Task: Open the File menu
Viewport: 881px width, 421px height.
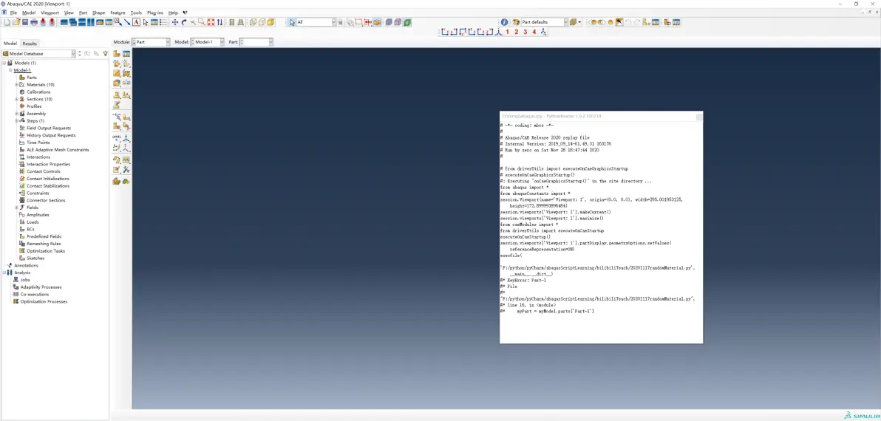Action: click(13, 13)
